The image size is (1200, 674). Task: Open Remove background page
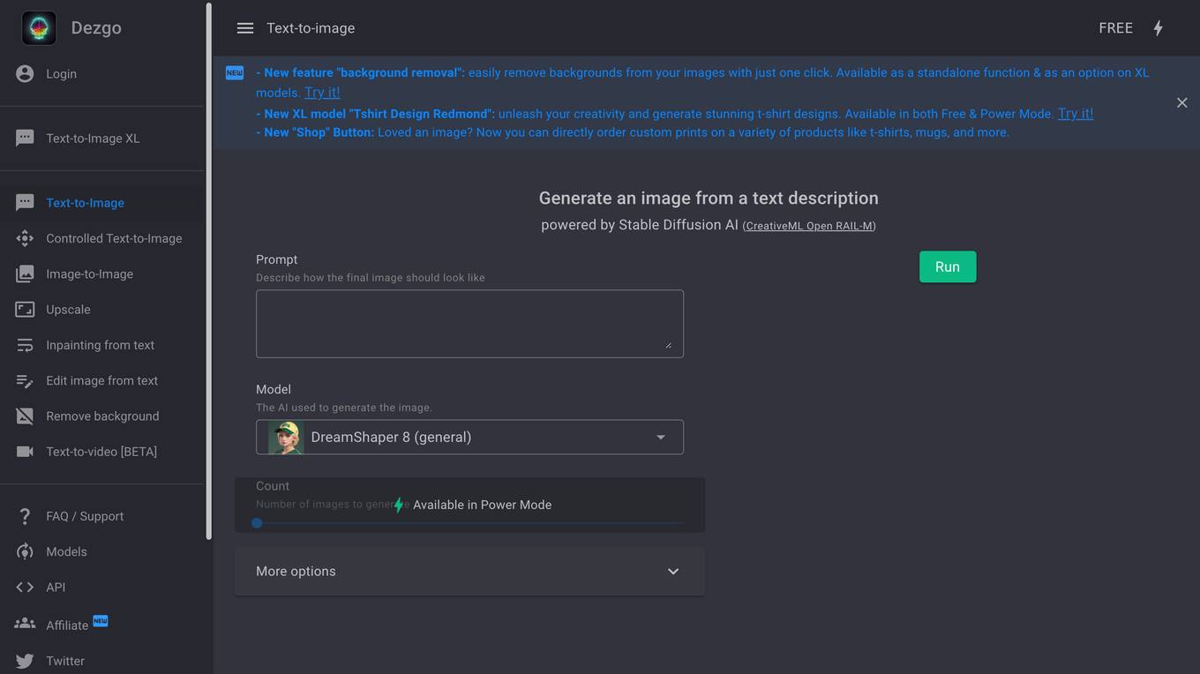[x=102, y=416]
